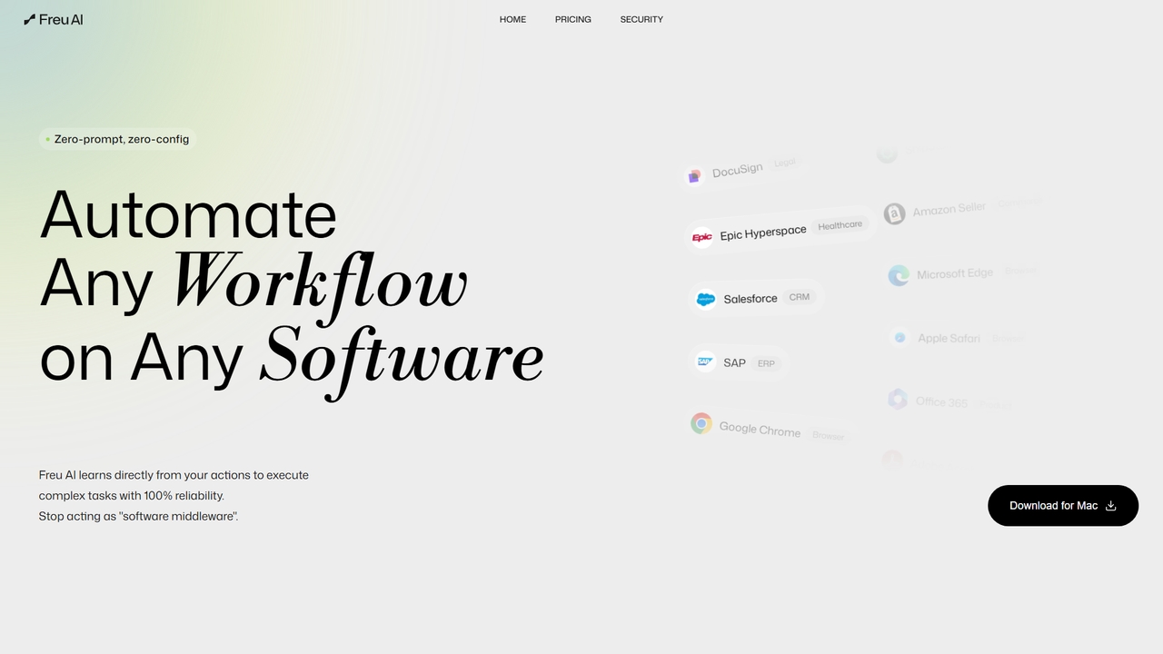Click the Apple Safari compass icon

(x=900, y=338)
